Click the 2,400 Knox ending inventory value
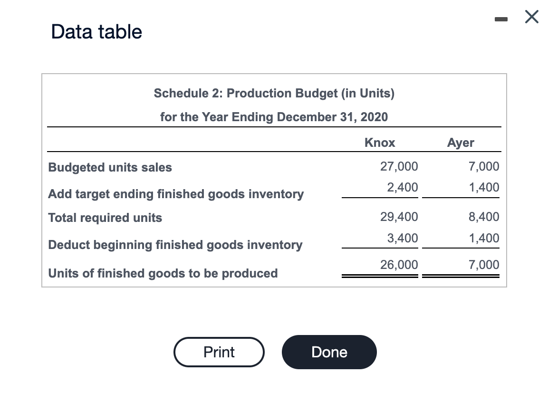The image size is (548, 402). 403,187
